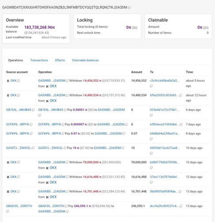Open transaction 025e4d1a72cf70b1 link
The width and height of the screenshot is (215, 222).
(165, 110)
